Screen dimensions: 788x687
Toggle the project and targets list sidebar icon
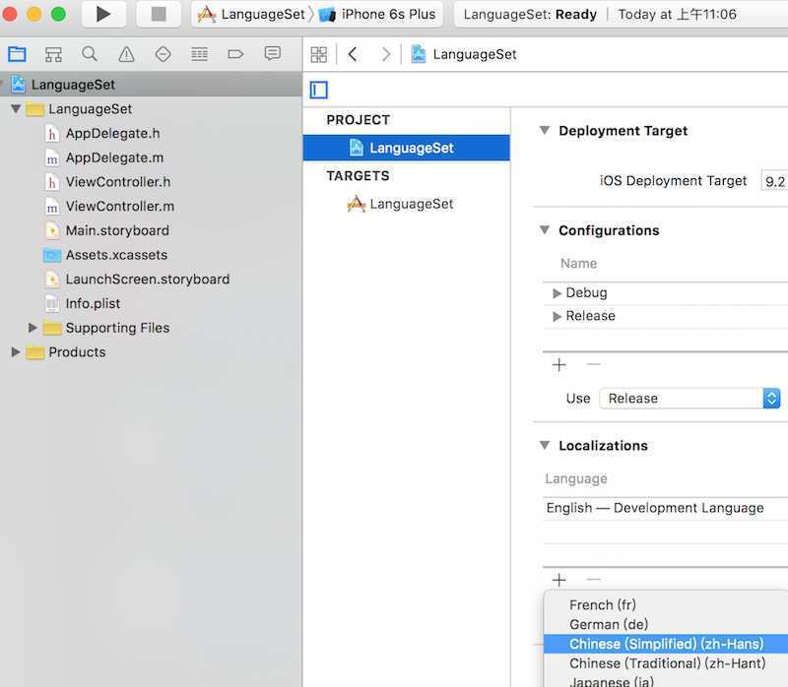point(318,90)
